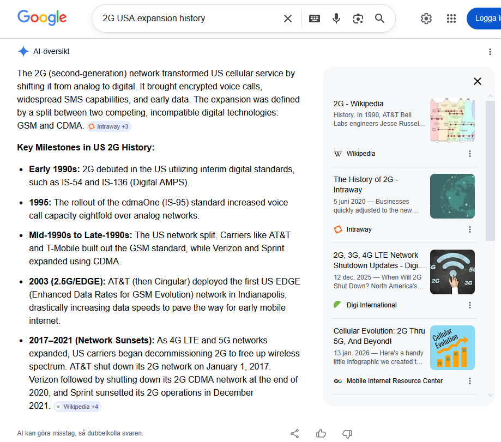Click the Mobile Internet Resource Center favicon
This screenshot has width=501, height=442.
338,380
